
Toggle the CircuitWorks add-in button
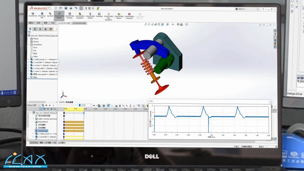[x=33, y=15]
